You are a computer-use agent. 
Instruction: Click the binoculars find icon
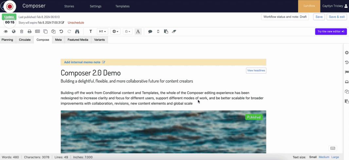click(77, 32)
